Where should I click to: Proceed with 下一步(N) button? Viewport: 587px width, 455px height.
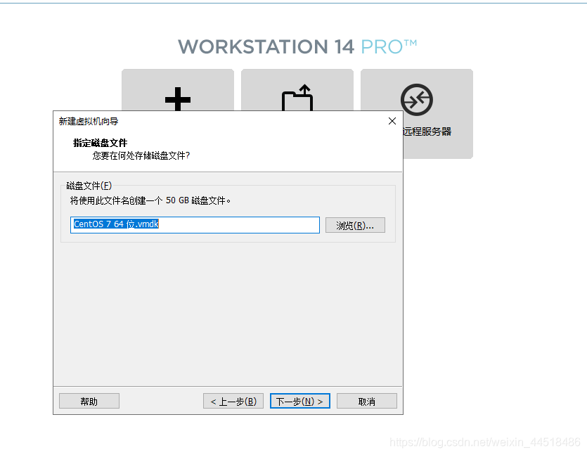tap(300, 401)
